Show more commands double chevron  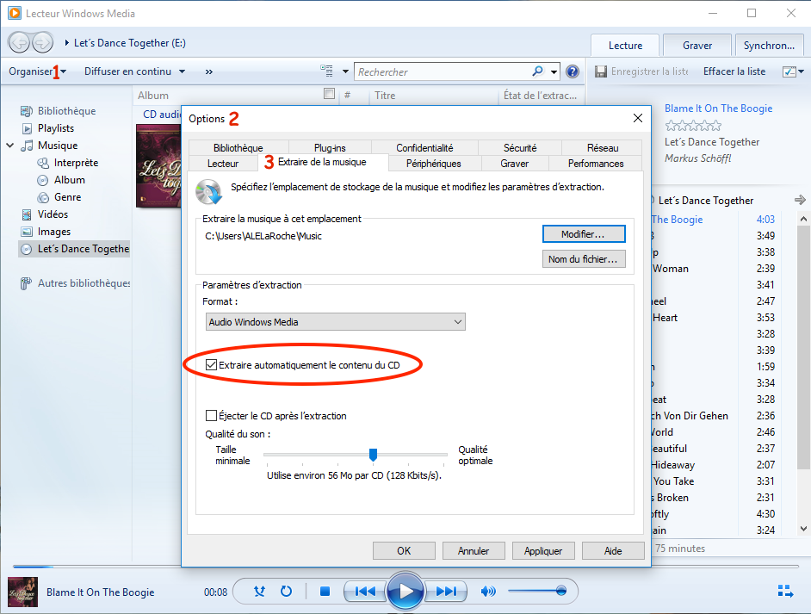point(209,71)
